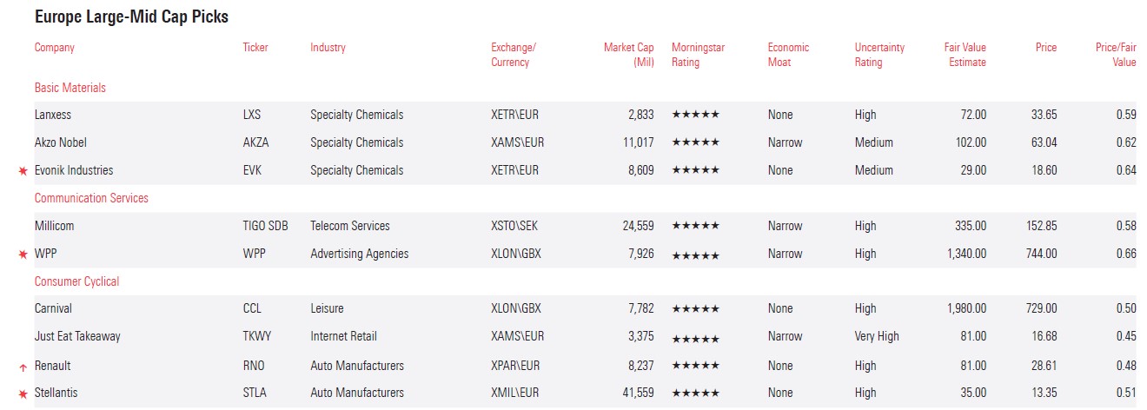Viewport: 1147px width, 410px height.
Task: Click the Europe Large-Mid Cap Picks title
Action: point(131,17)
